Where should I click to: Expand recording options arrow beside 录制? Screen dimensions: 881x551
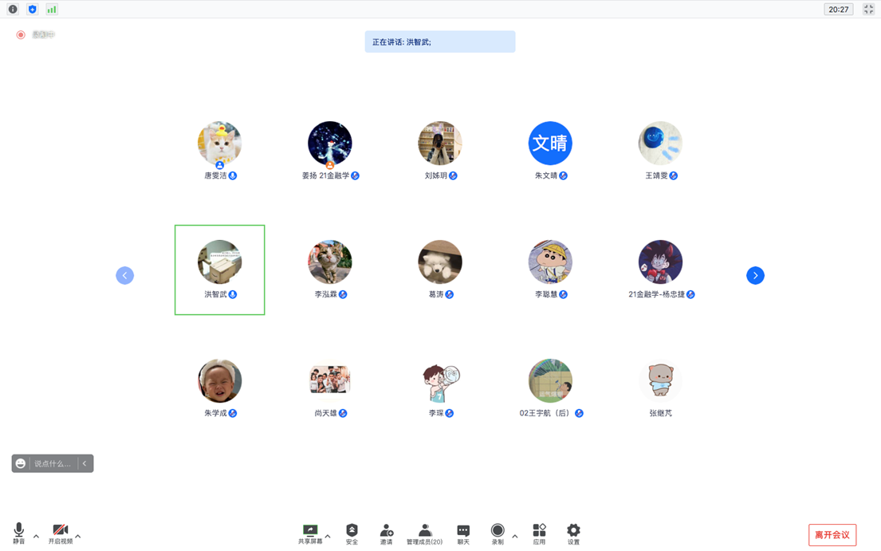515,537
